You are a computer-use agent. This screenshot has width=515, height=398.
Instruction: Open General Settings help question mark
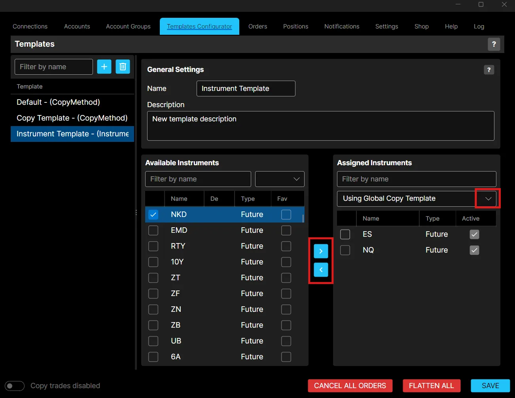coord(489,70)
